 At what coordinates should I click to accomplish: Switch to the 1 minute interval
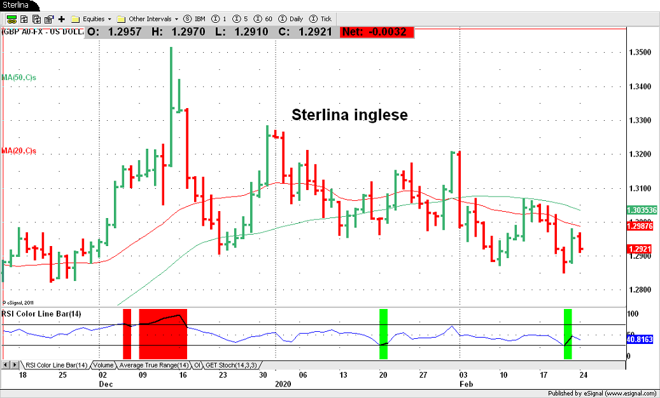(x=220, y=19)
